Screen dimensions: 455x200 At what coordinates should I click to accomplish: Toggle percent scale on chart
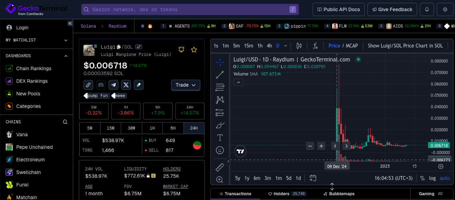[x=422, y=178]
